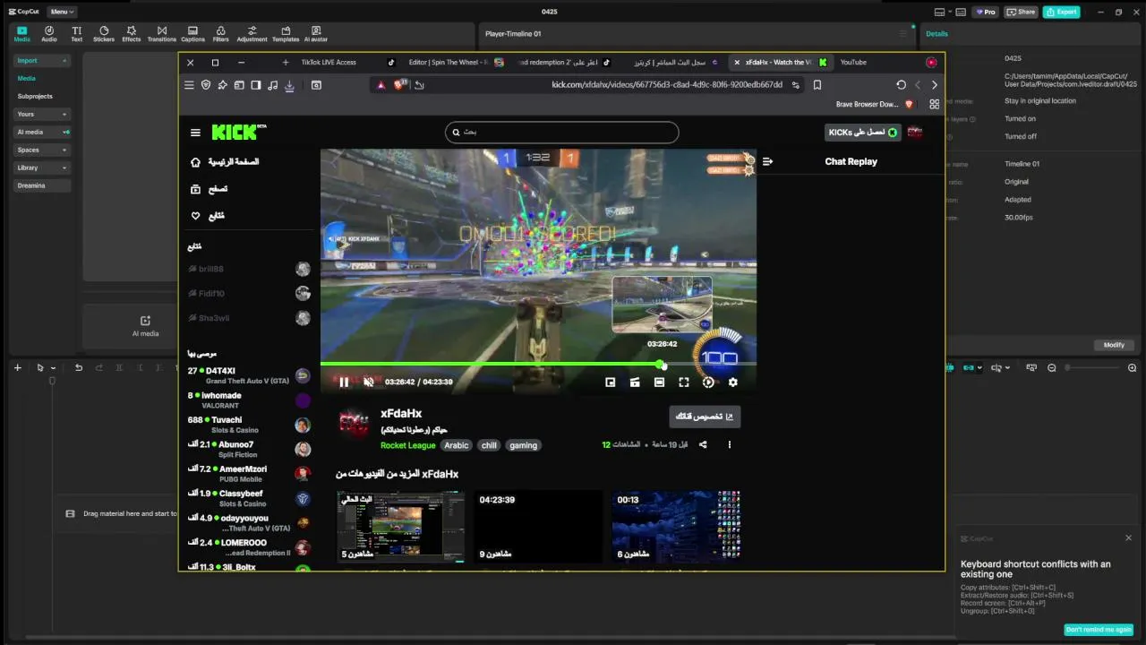
Task: Open the Effects panel in CapCut
Action: pyautogui.click(x=132, y=34)
